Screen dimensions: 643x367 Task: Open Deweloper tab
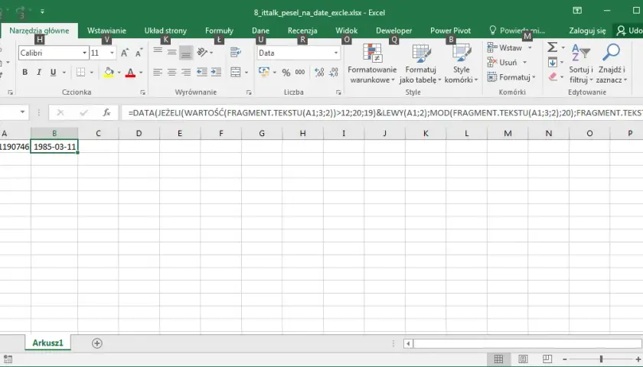point(393,31)
